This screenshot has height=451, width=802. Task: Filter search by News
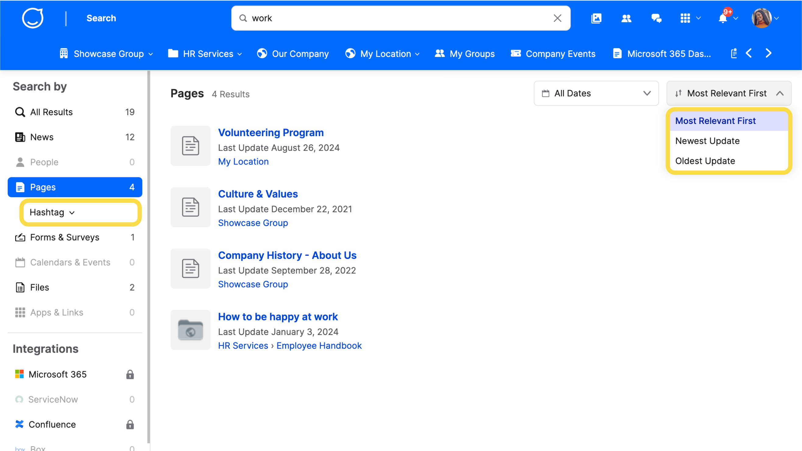click(x=75, y=137)
